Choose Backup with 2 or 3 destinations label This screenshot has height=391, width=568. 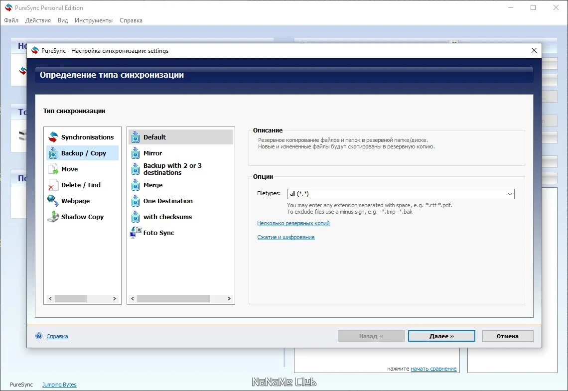(x=172, y=169)
